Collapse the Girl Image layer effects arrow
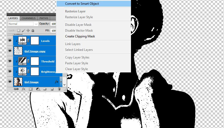Image resolution: width=224 pixels, height=128 pixels. point(61,82)
